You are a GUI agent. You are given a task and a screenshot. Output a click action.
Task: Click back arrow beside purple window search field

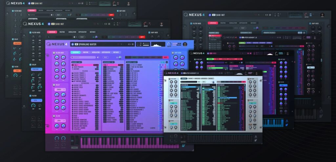click(x=98, y=57)
